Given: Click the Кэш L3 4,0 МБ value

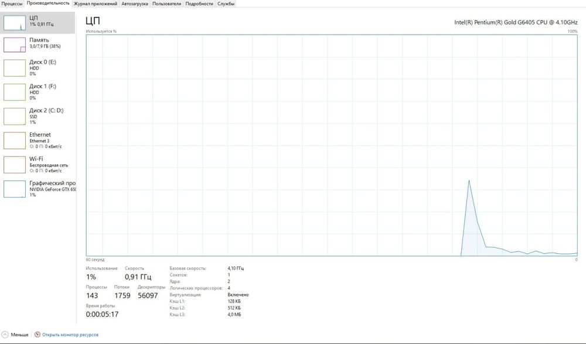Looking at the screenshot, I should tap(234, 315).
